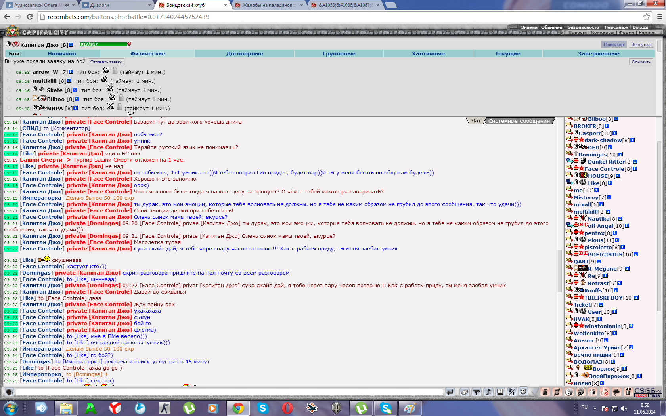Click player name Архангел Уриил in list

[x=597, y=347]
